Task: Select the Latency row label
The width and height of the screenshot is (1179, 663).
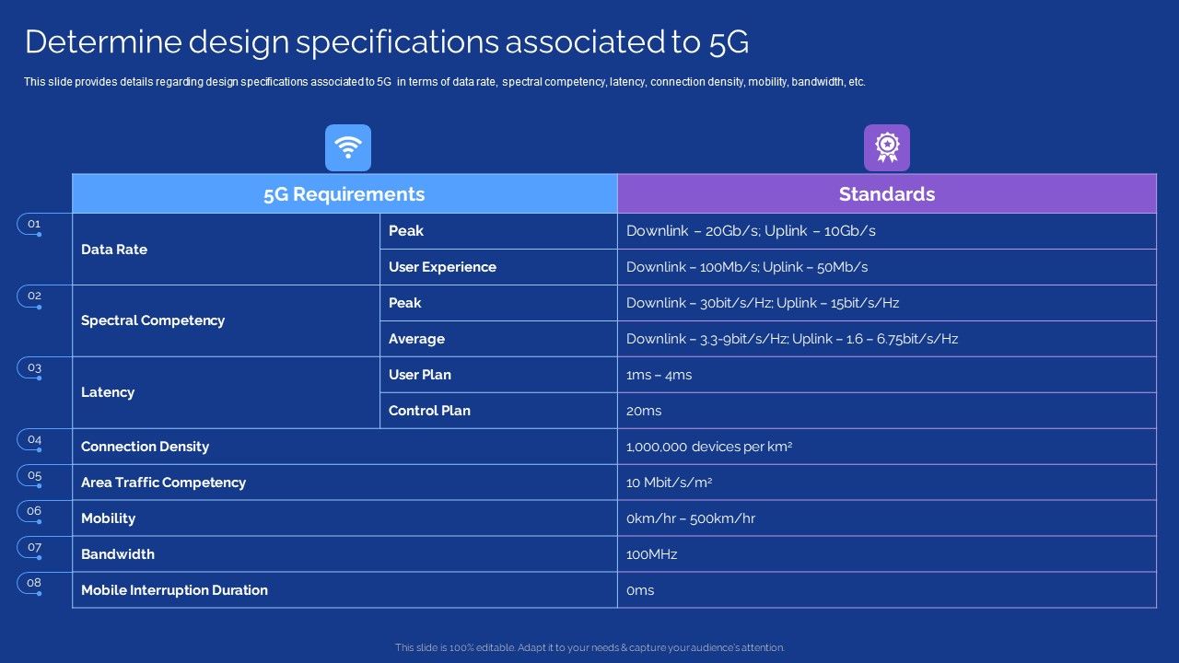Action: click(108, 392)
